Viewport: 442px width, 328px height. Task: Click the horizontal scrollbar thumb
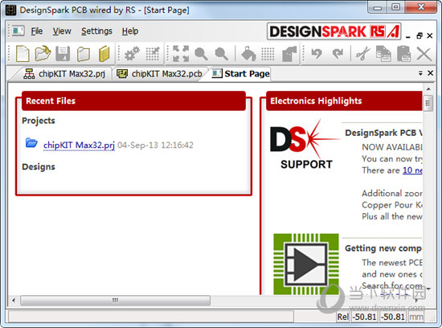tap(115, 300)
